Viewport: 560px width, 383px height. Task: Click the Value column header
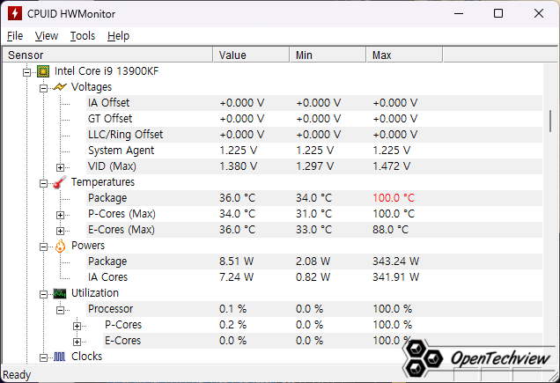[251, 55]
